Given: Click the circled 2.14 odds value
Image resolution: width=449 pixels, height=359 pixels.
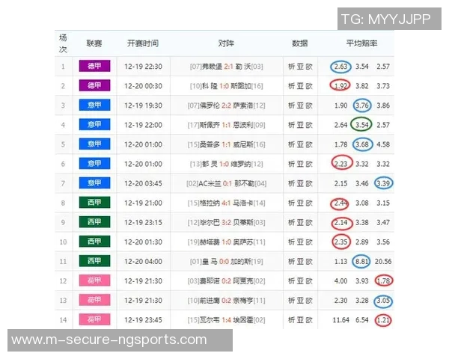Looking at the screenshot, I should (x=341, y=223).
